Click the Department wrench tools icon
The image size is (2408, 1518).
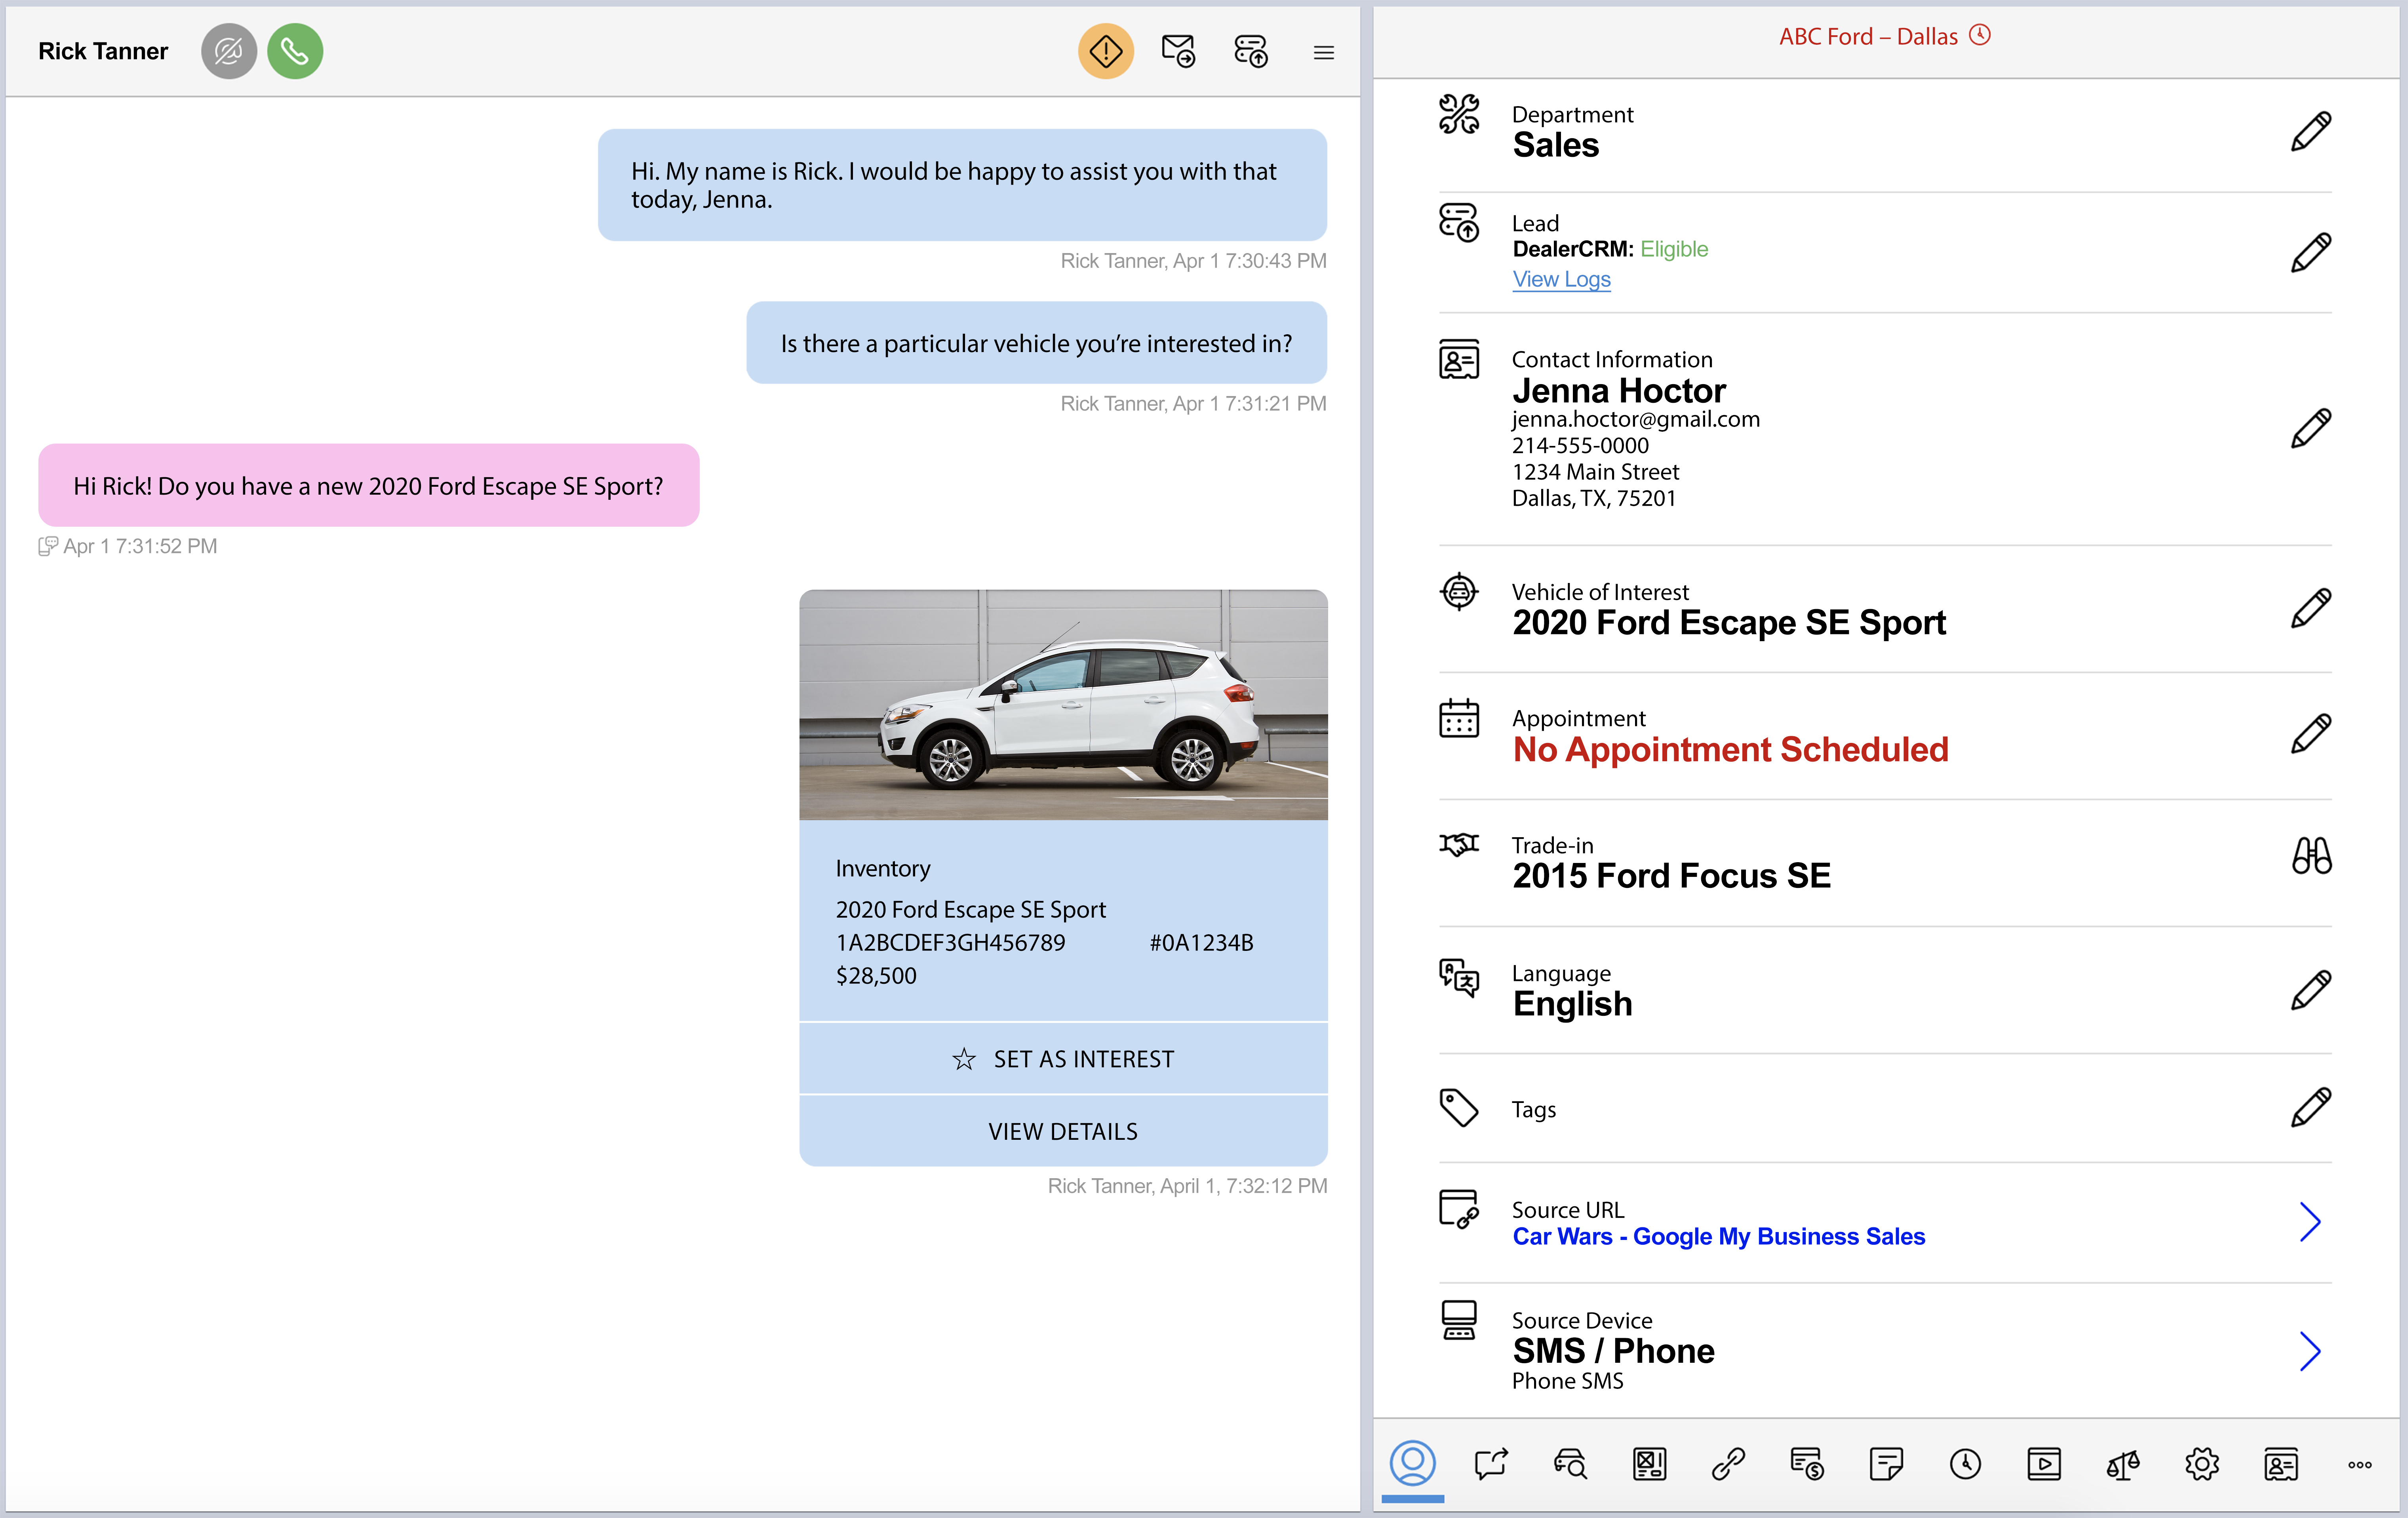1459,114
